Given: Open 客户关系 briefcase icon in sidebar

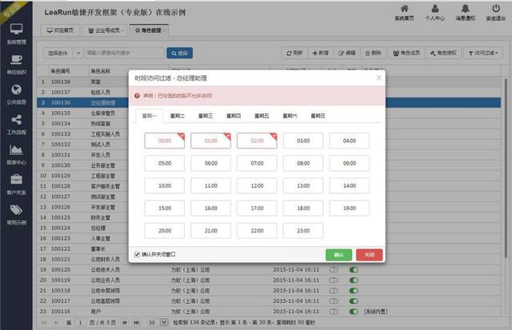Looking at the screenshot, I should tap(16, 180).
